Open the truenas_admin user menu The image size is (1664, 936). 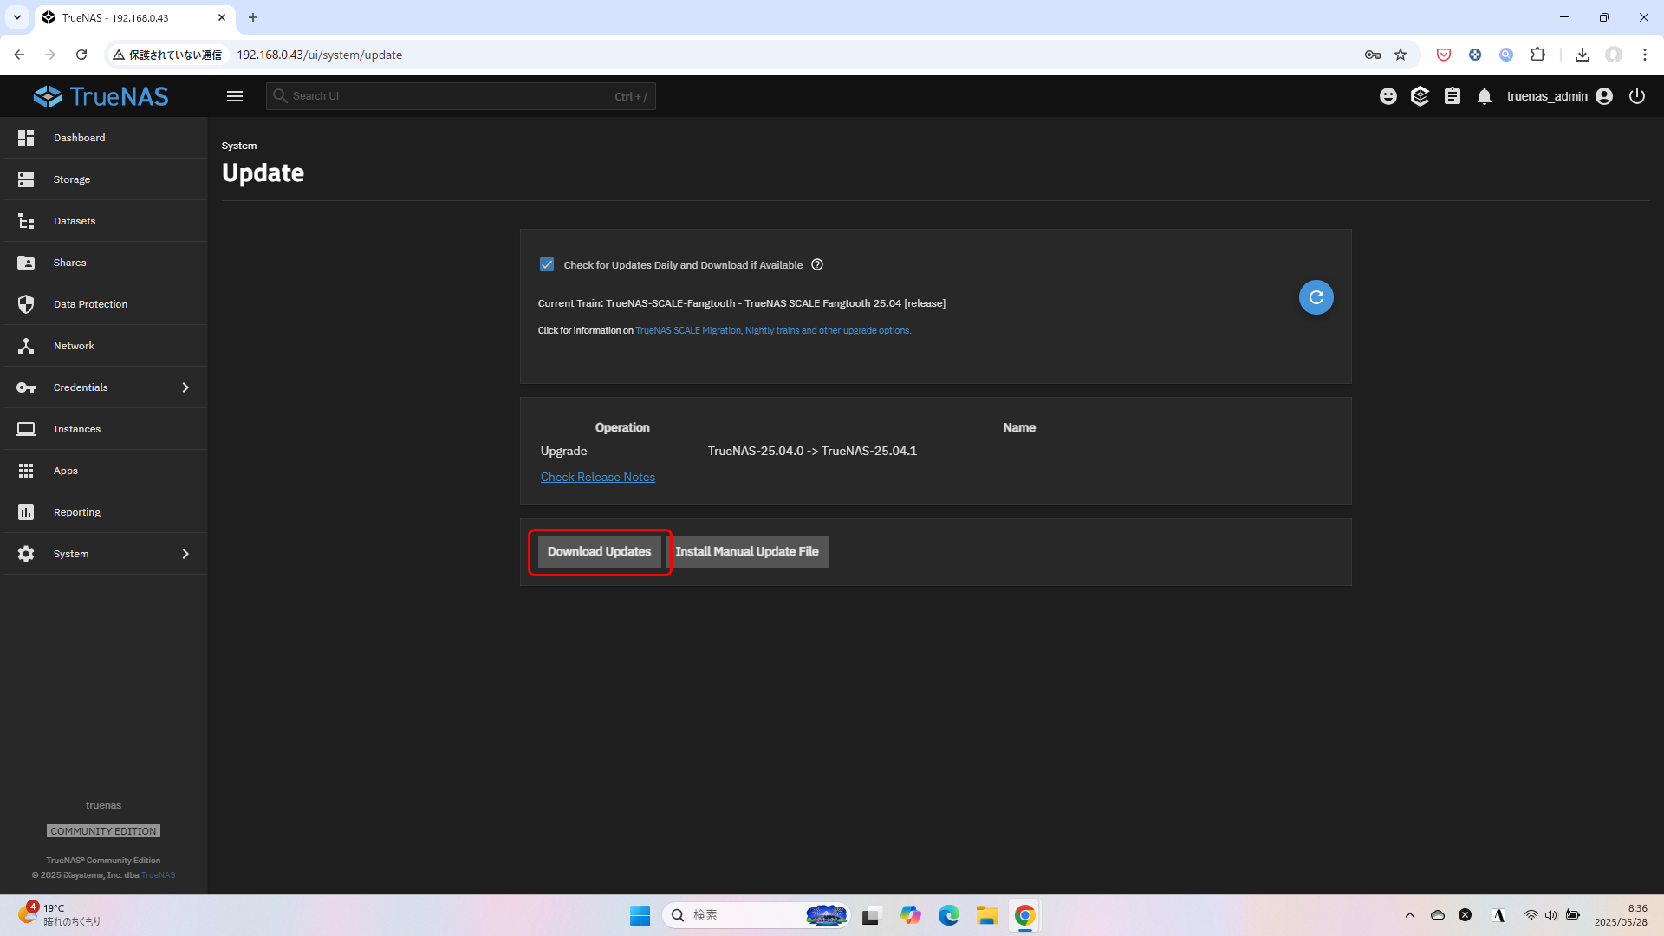coord(1559,96)
